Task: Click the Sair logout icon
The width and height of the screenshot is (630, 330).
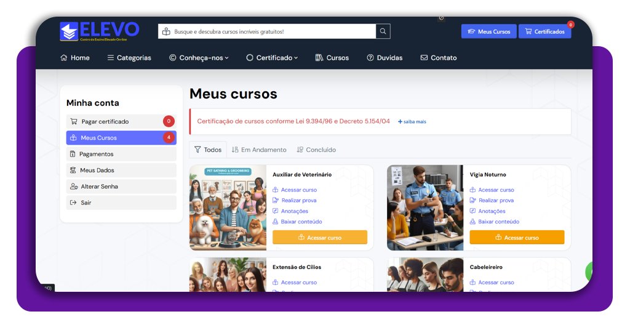Action: point(73,203)
